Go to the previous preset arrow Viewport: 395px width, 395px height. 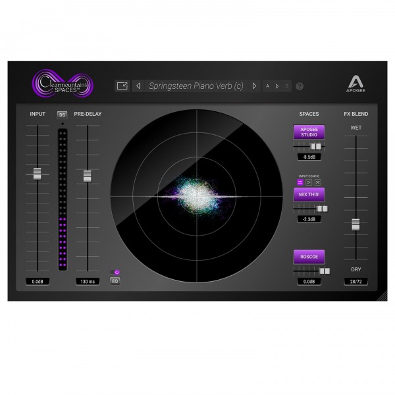click(138, 86)
